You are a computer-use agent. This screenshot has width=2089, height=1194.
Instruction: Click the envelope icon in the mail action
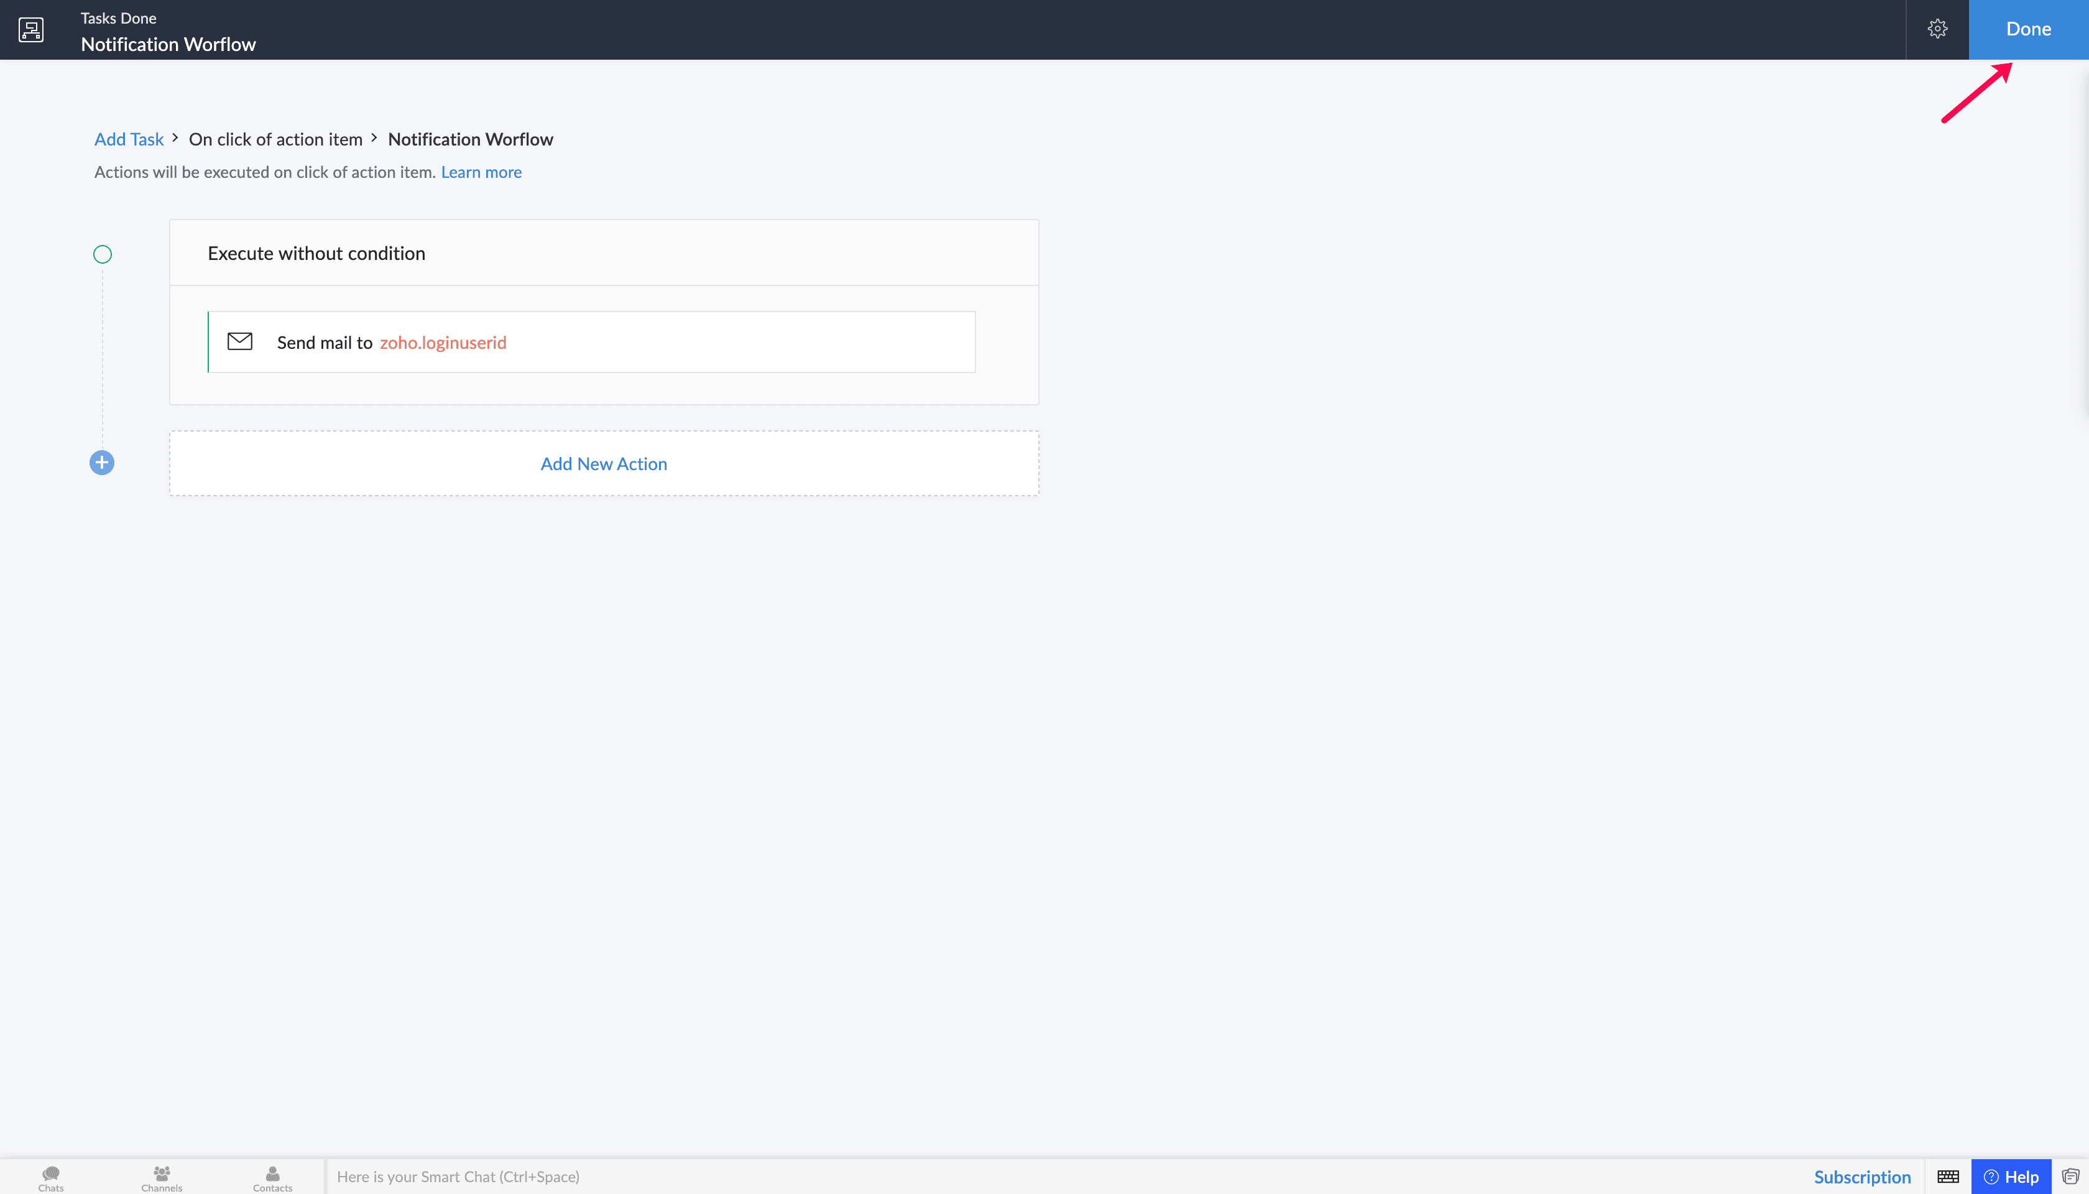(239, 341)
